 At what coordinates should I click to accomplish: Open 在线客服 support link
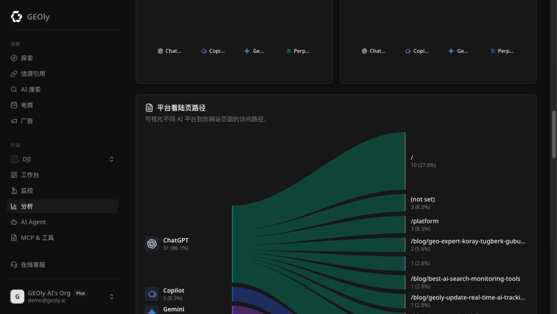coord(63,265)
